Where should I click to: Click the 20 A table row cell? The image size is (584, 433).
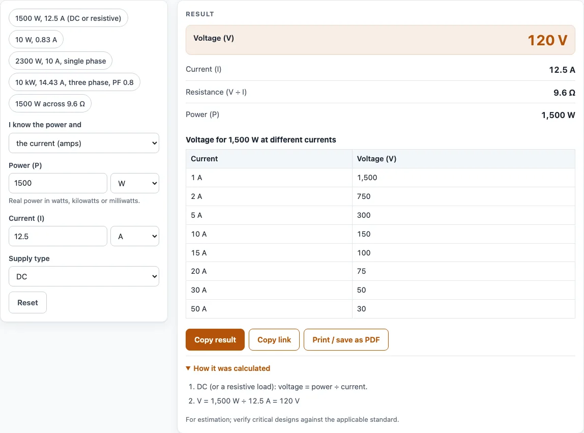[x=269, y=271]
